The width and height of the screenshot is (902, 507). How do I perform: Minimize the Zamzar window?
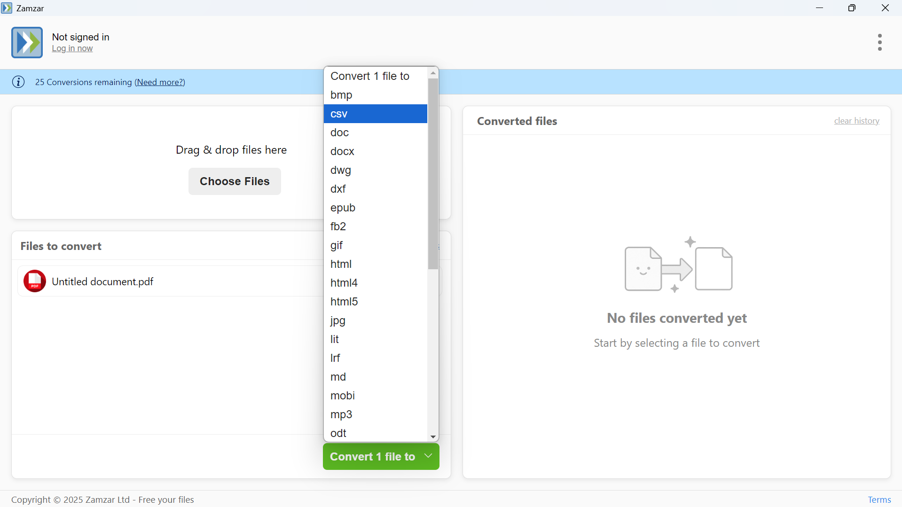(x=820, y=8)
